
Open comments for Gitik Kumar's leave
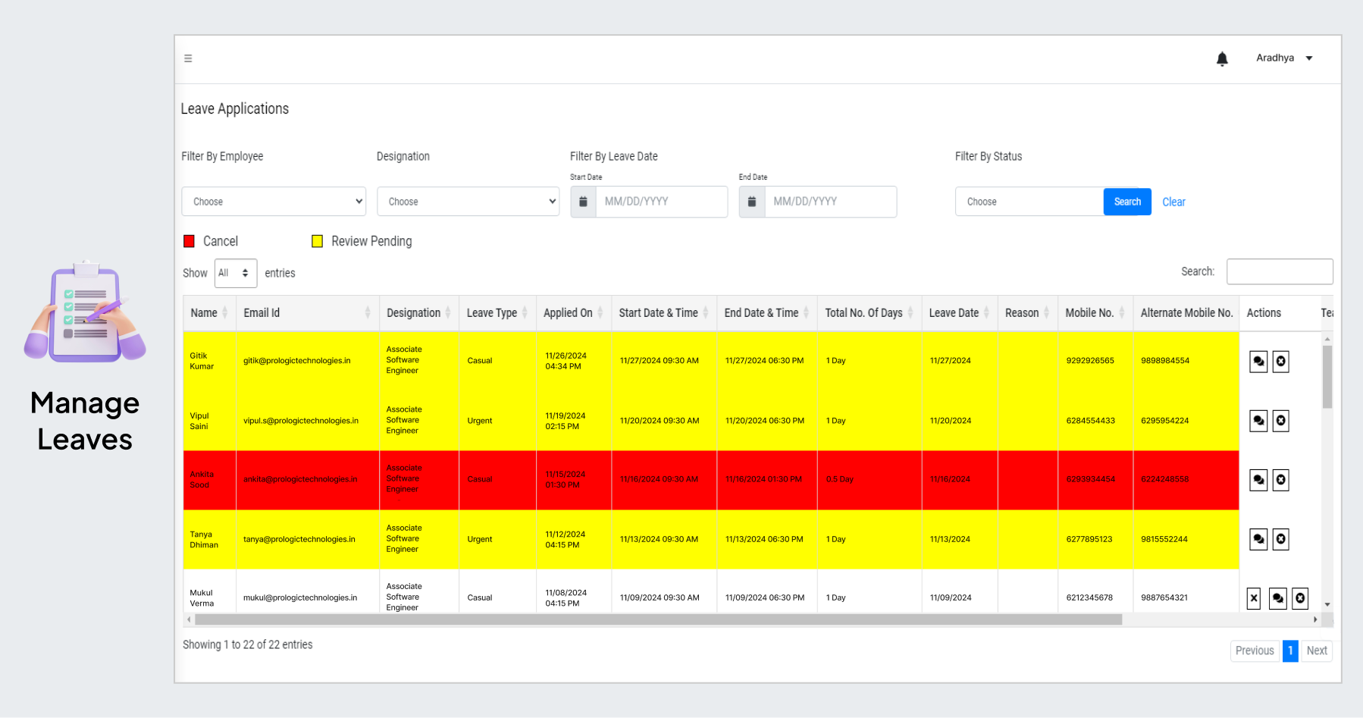(1258, 362)
